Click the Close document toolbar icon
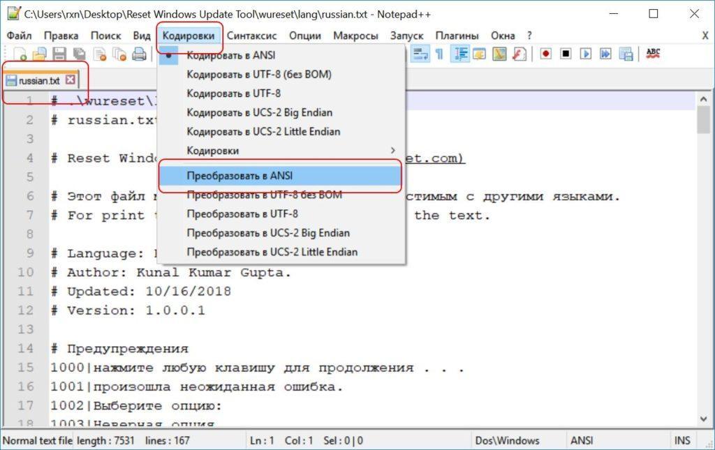Image resolution: width=715 pixels, height=450 pixels. click(99, 54)
